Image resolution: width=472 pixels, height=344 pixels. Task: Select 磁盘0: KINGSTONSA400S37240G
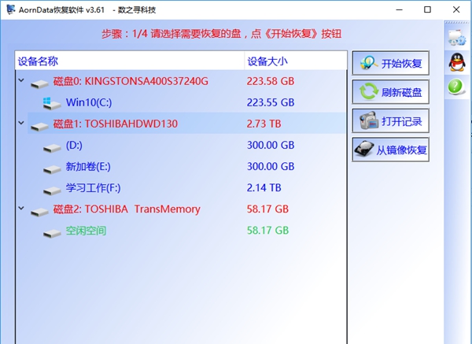pyautogui.click(x=131, y=81)
